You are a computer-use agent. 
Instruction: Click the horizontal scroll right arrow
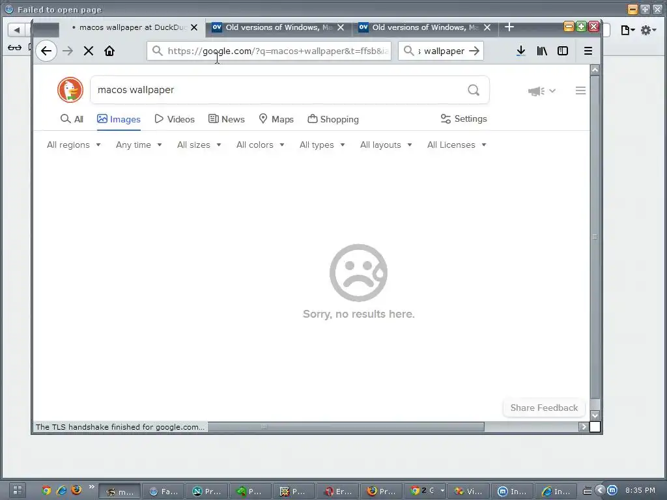583,427
